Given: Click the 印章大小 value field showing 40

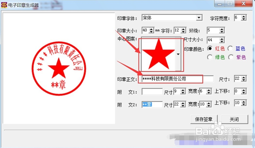Looking at the screenshot, I should point(145,30).
